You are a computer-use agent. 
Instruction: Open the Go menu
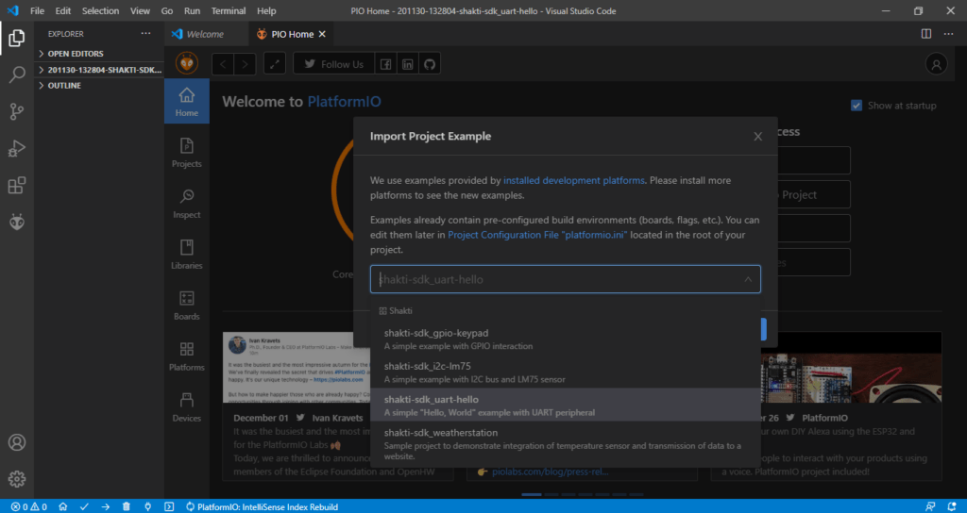[166, 11]
